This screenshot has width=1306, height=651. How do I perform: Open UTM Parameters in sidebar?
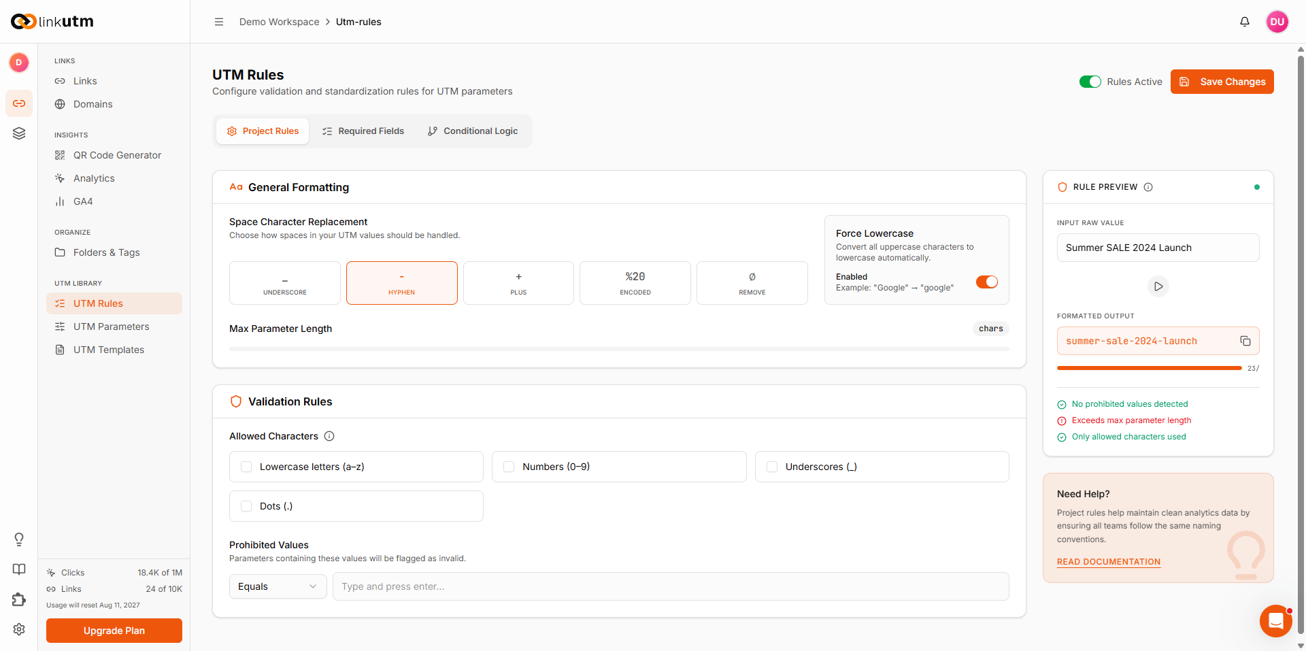point(114,327)
